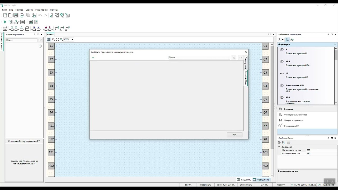Viewport: 338px width, 190px height.
Task: Select the Объединить view toggle
Action: click(x=261, y=179)
